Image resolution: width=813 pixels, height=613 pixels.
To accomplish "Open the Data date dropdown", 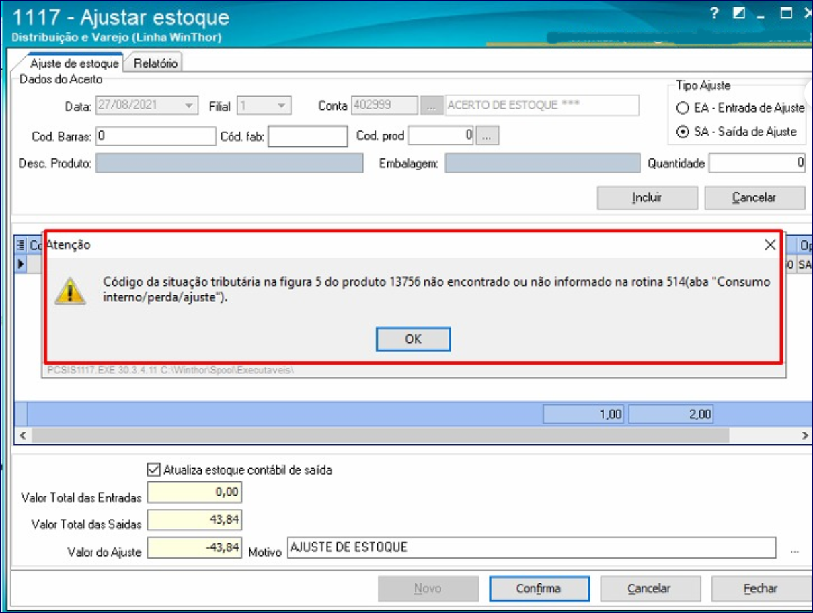I will click(190, 106).
